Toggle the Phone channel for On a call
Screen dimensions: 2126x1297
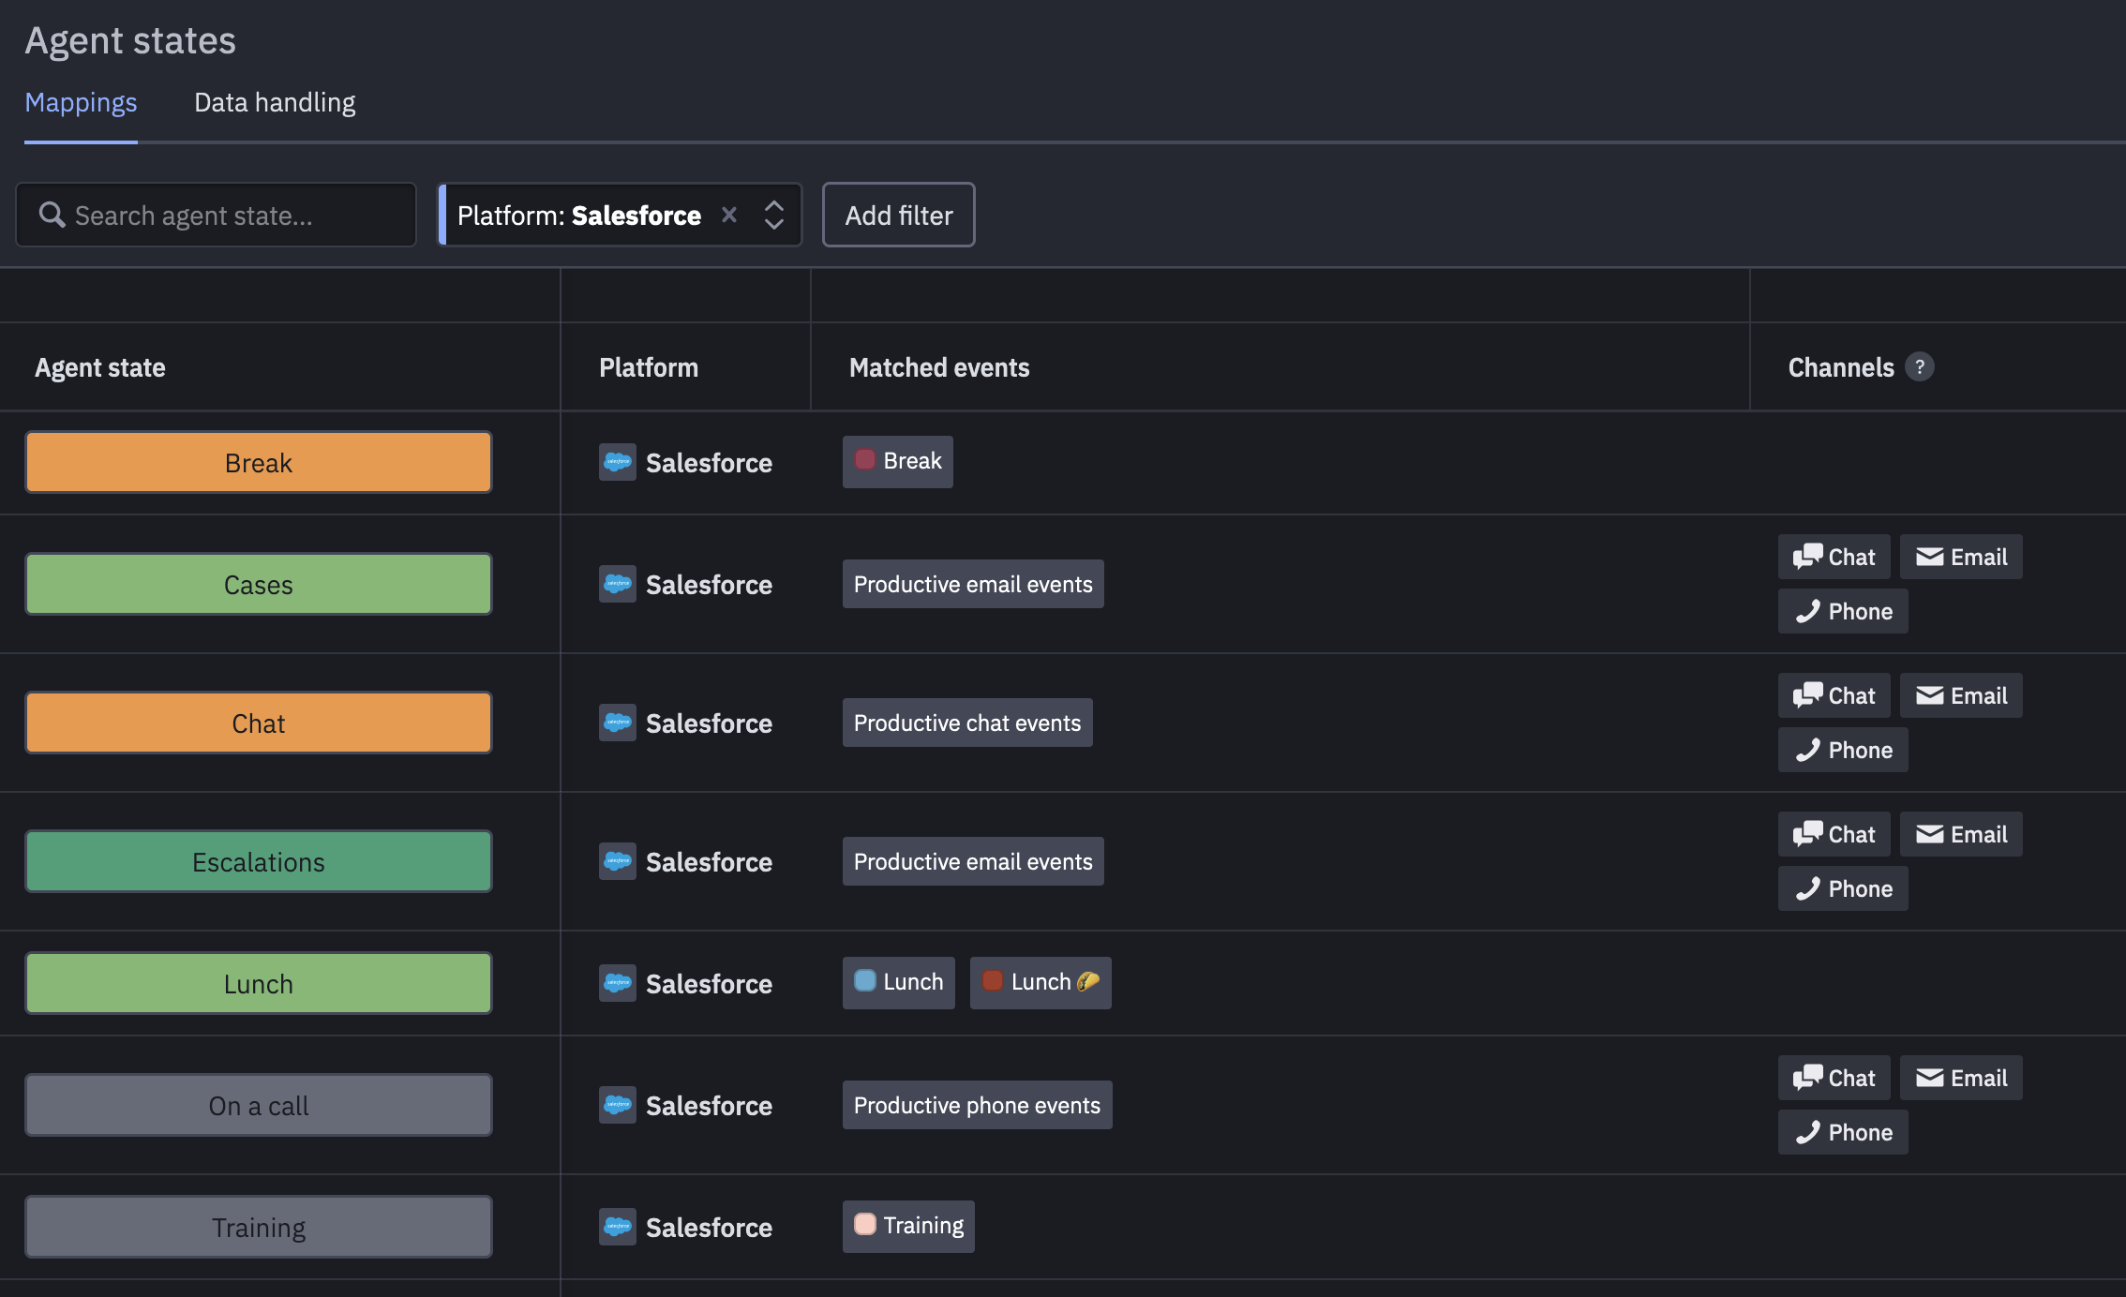(x=1841, y=1131)
